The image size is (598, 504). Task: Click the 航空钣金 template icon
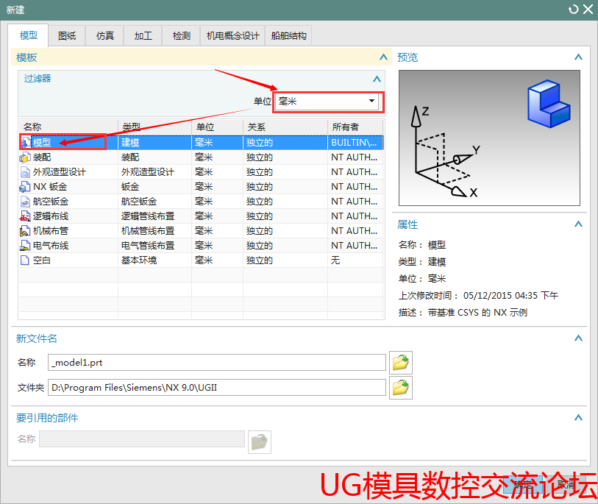25,202
